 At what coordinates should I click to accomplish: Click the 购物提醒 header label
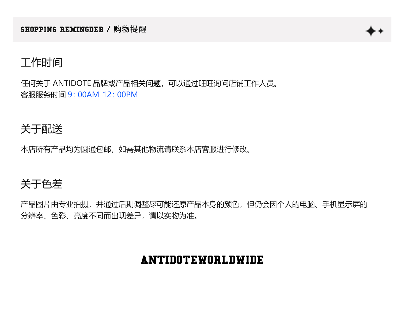coord(130,29)
